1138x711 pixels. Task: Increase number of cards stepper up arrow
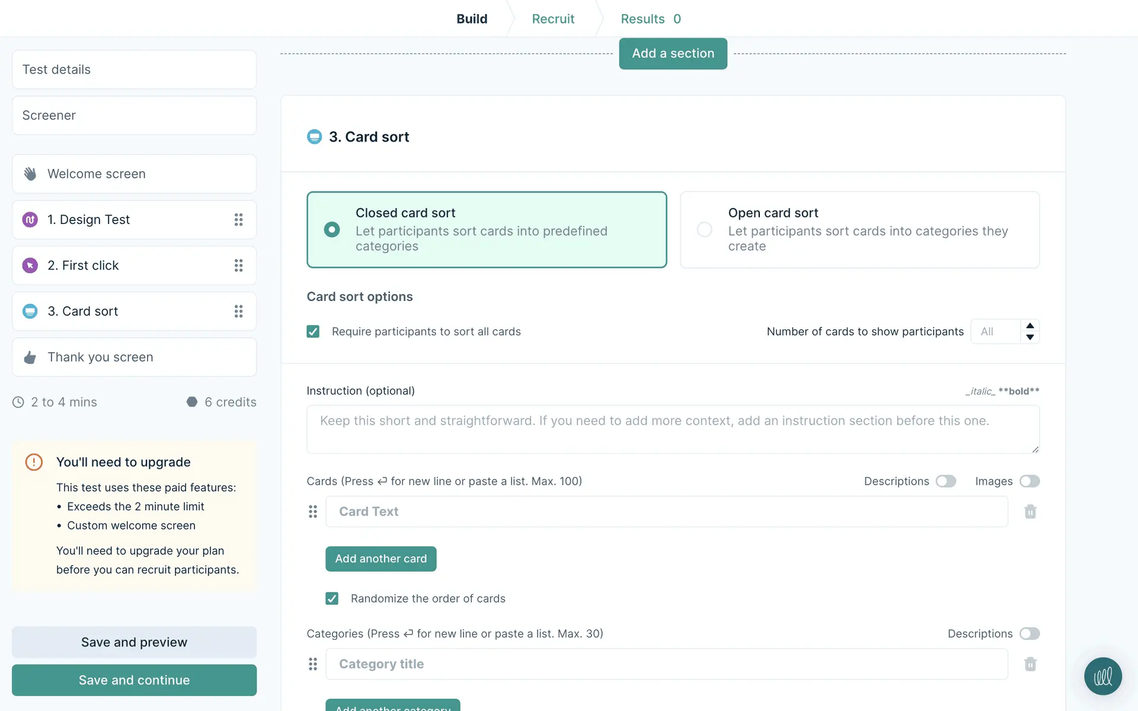(1030, 326)
